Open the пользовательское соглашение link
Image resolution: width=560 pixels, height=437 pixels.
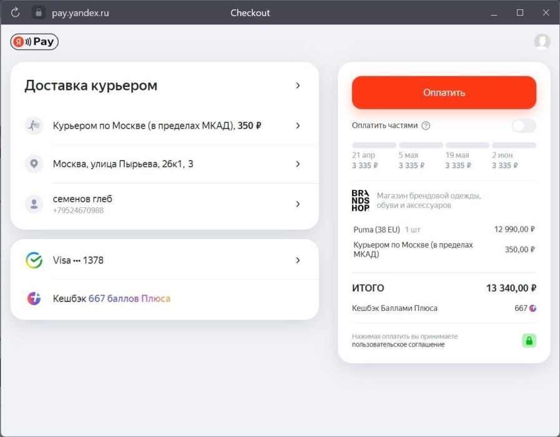398,345
